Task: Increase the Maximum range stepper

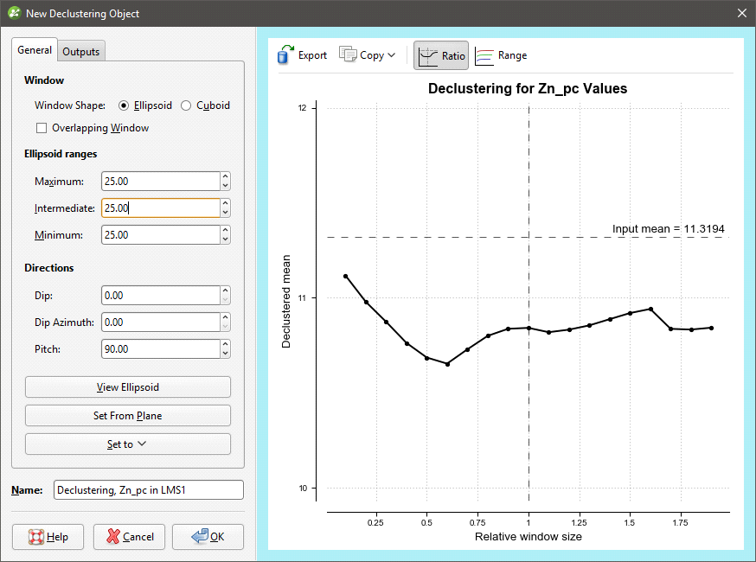Action: [x=225, y=177]
